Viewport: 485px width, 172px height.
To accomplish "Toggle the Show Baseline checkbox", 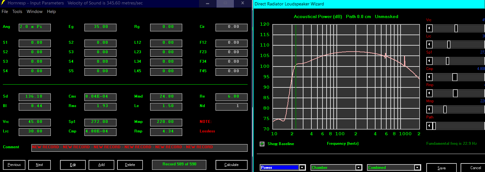I will (x=262, y=144).
